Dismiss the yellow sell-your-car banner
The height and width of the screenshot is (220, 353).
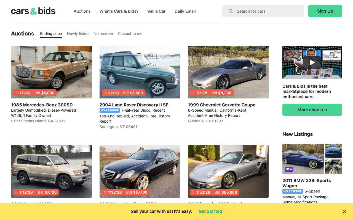344,211
